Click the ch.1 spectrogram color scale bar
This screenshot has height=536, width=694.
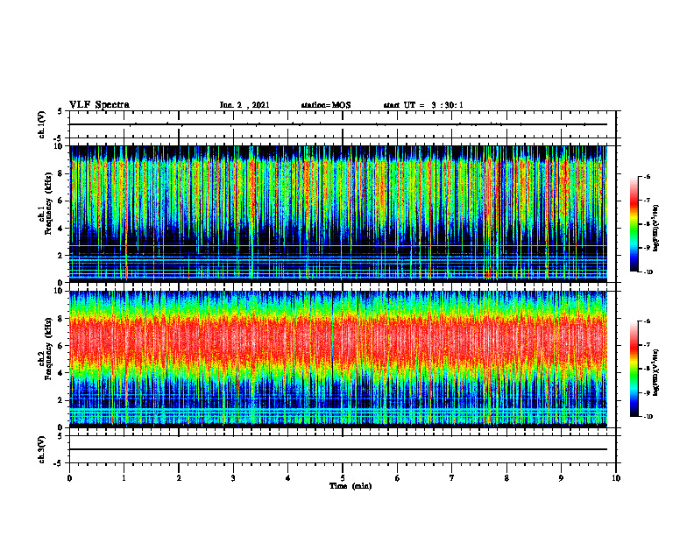[634, 224]
